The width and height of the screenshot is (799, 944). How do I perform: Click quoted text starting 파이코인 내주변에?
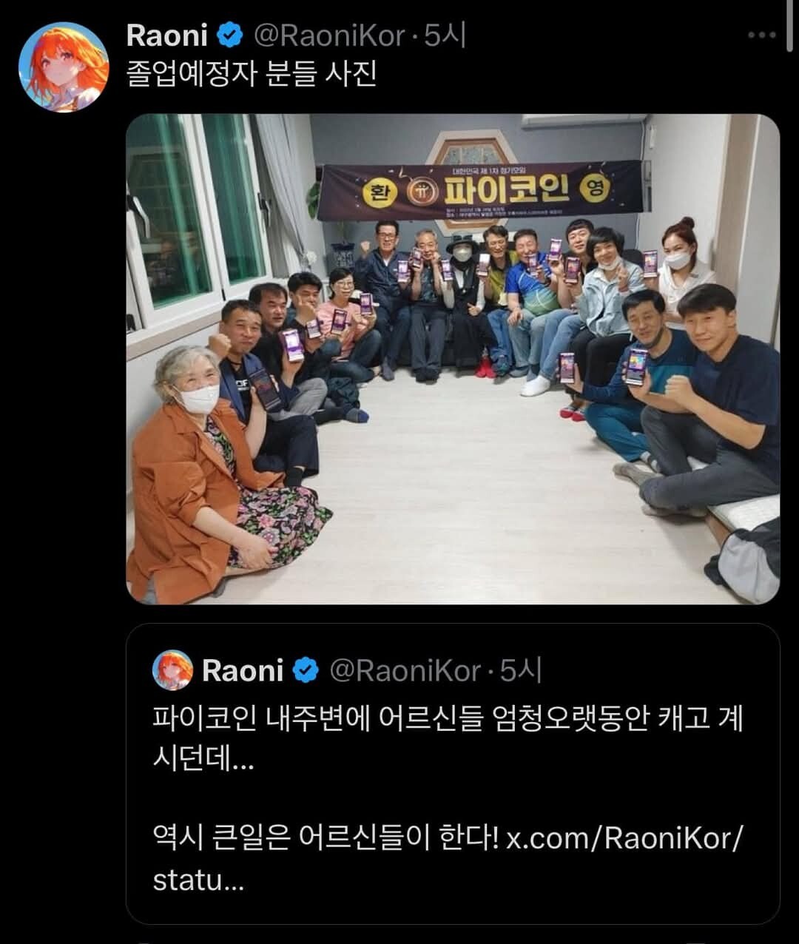point(448,738)
